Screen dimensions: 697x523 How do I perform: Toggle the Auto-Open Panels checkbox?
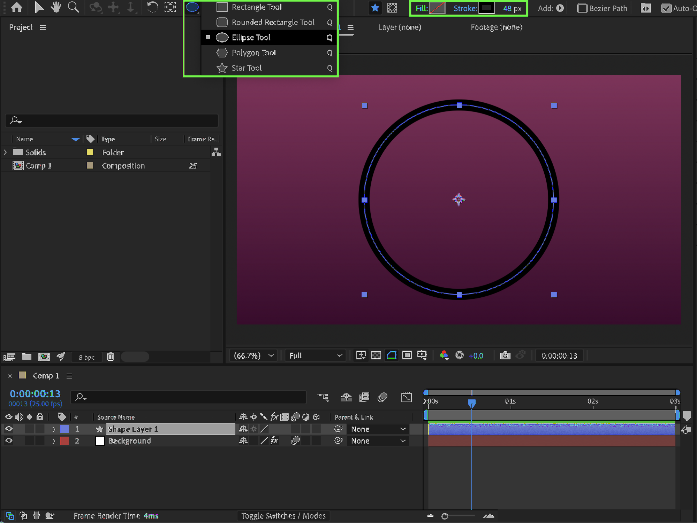click(x=666, y=8)
